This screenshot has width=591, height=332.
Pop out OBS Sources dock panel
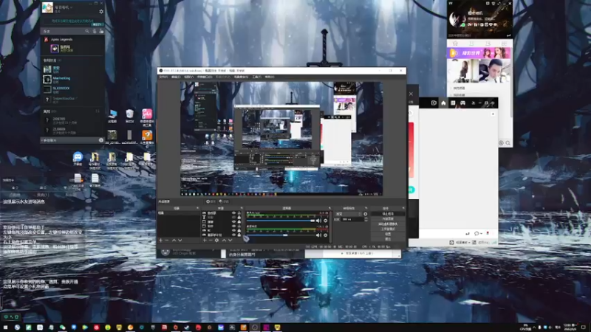(x=242, y=208)
